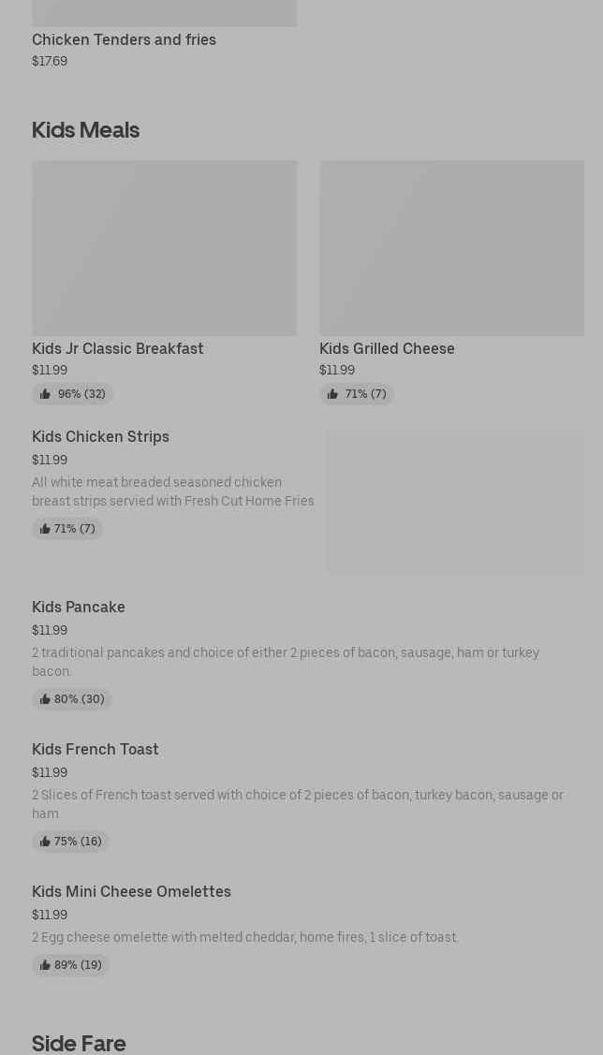Click thumbs-up icon under Kids French Toast
This screenshot has height=1055, width=603.
tap(45, 842)
